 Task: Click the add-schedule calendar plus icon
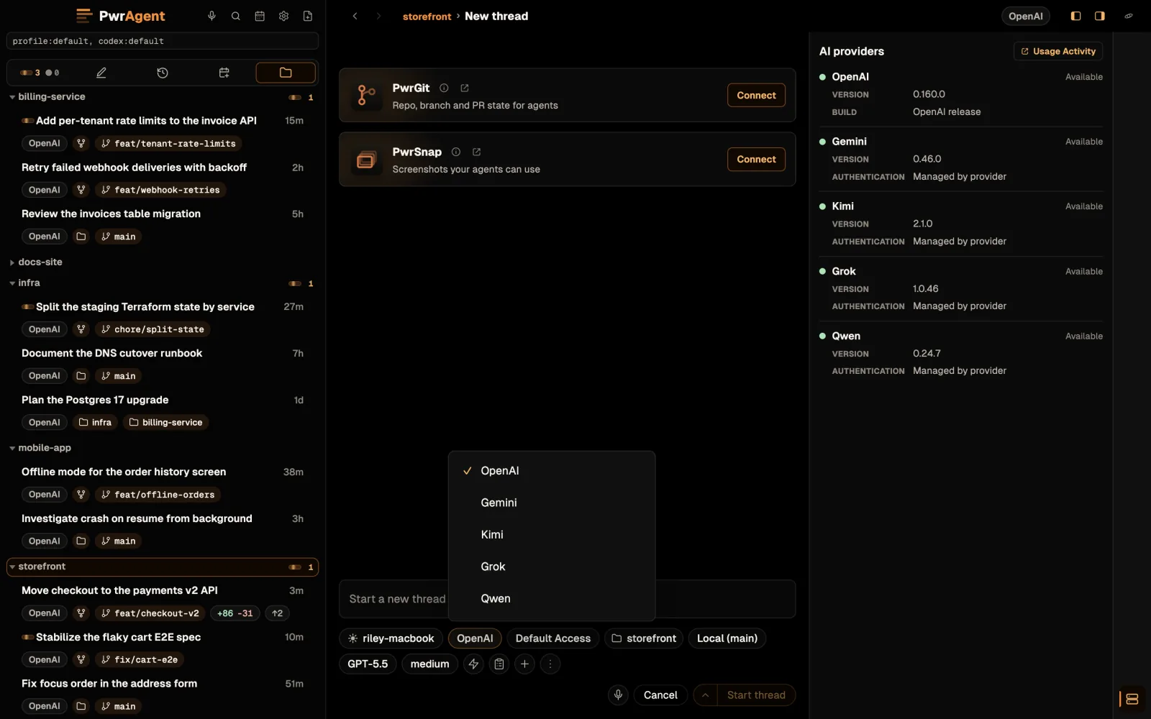point(224,73)
